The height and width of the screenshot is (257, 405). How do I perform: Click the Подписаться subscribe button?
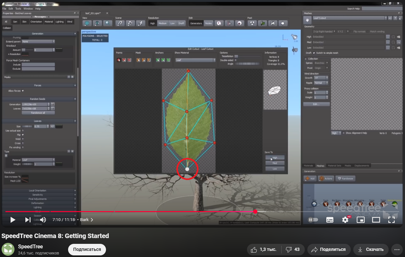87,249
